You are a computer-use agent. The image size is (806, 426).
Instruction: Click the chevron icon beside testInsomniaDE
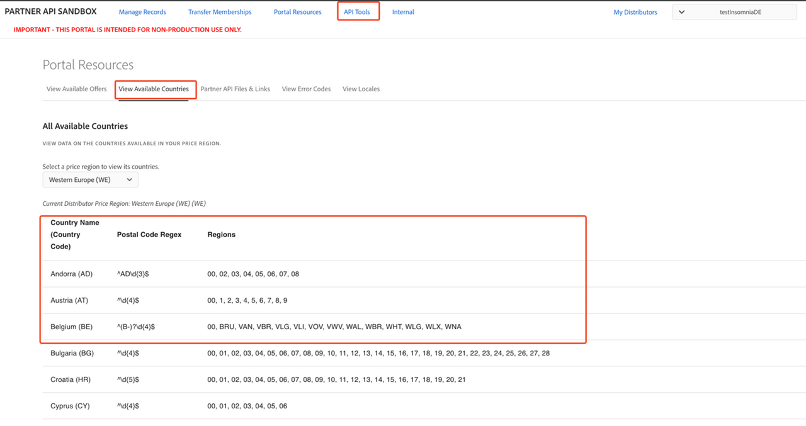[681, 12]
